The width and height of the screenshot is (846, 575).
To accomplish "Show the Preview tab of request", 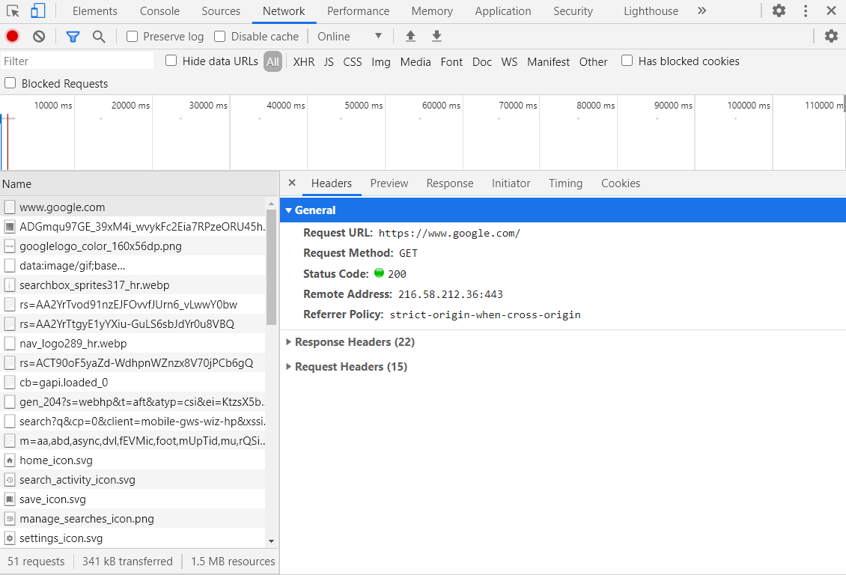I will tap(389, 183).
